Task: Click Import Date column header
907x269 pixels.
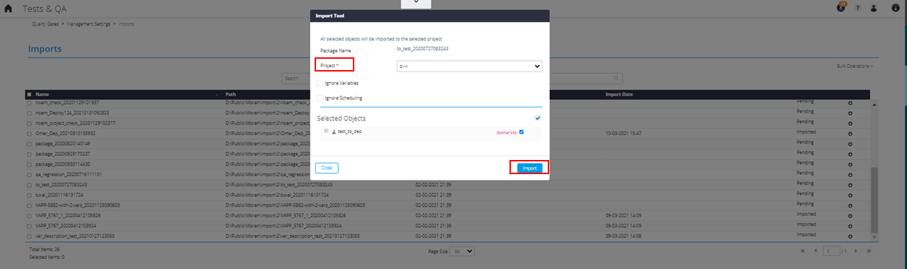Action: click(619, 94)
